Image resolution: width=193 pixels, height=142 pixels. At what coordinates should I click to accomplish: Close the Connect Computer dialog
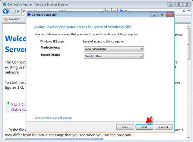(x=170, y=15)
